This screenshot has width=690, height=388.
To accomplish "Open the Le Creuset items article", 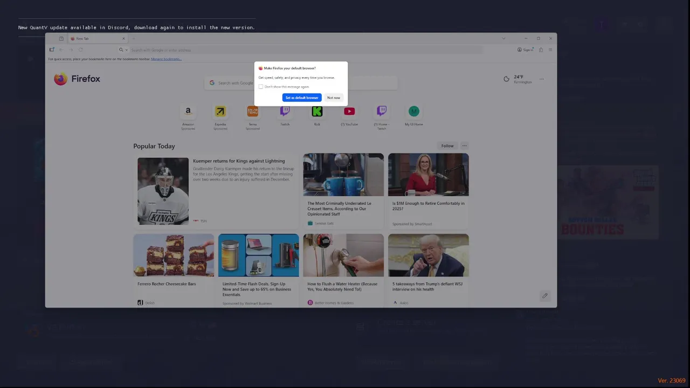I will coord(343,209).
